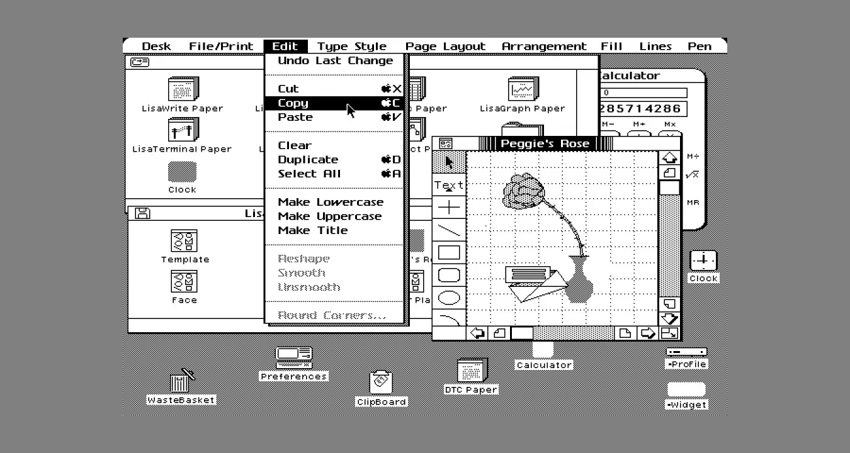Click vertical page-down button in Peggie's Rose
Viewport: 850px width, 453px height.
click(x=669, y=304)
